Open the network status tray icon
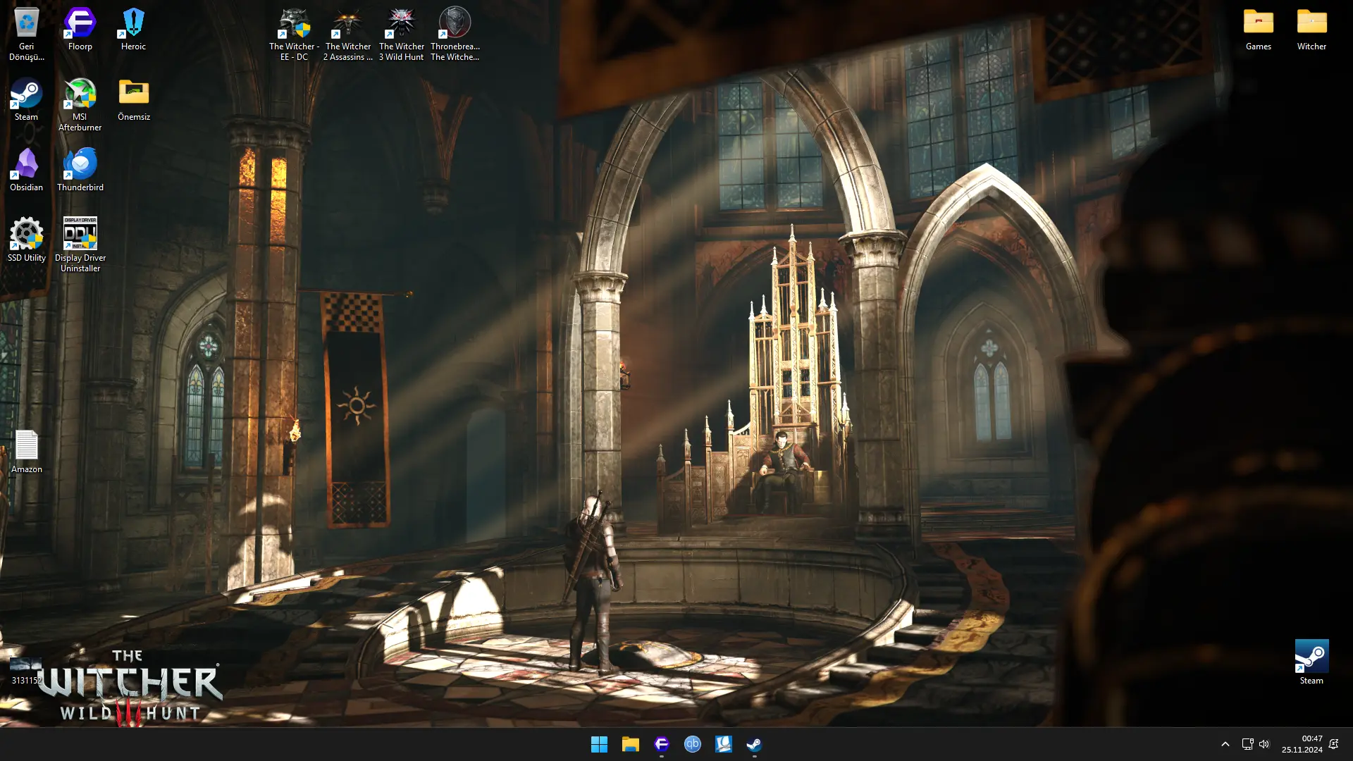The width and height of the screenshot is (1353, 761). click(x=1247, y=744)
